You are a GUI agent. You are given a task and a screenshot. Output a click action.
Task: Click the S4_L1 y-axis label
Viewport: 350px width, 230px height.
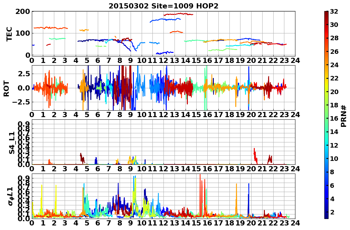tap(12, 143)
